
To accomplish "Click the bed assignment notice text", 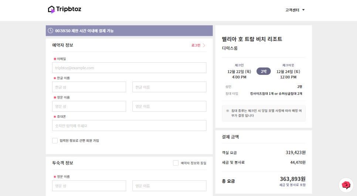I will pyautogui.click(x=266, y=113).
